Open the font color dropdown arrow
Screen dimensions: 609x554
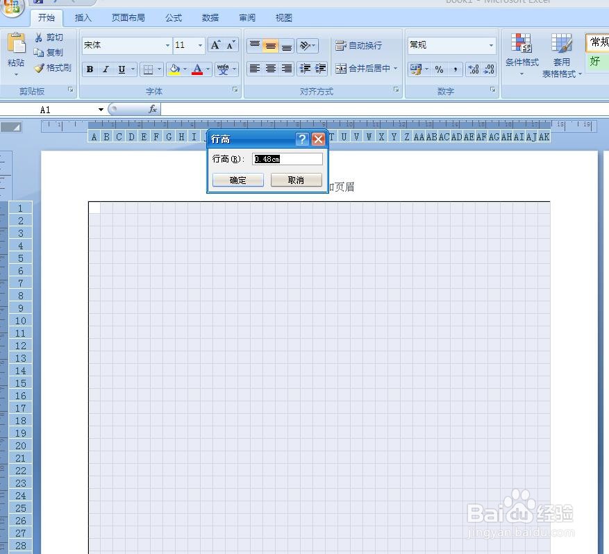click(208, 69)
